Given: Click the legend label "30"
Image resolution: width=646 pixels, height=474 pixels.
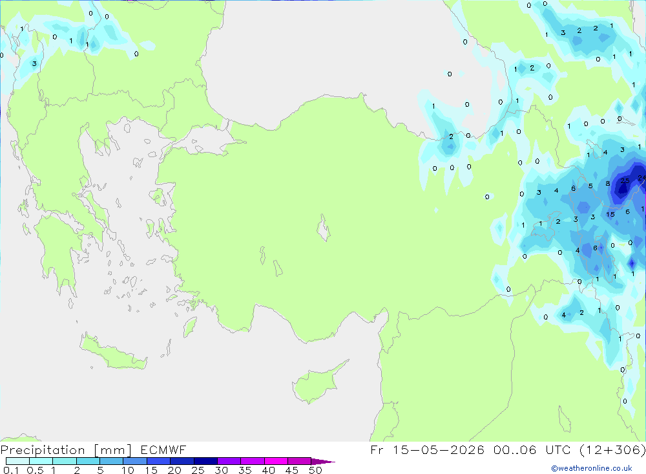Looking at the screenshot, I should click(221, 470).
